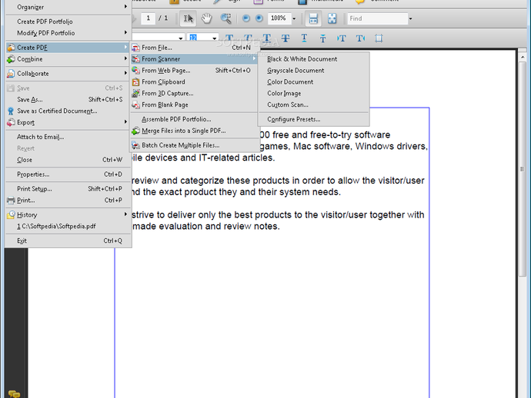Open Custom Scan...

[x=313, y=104]
